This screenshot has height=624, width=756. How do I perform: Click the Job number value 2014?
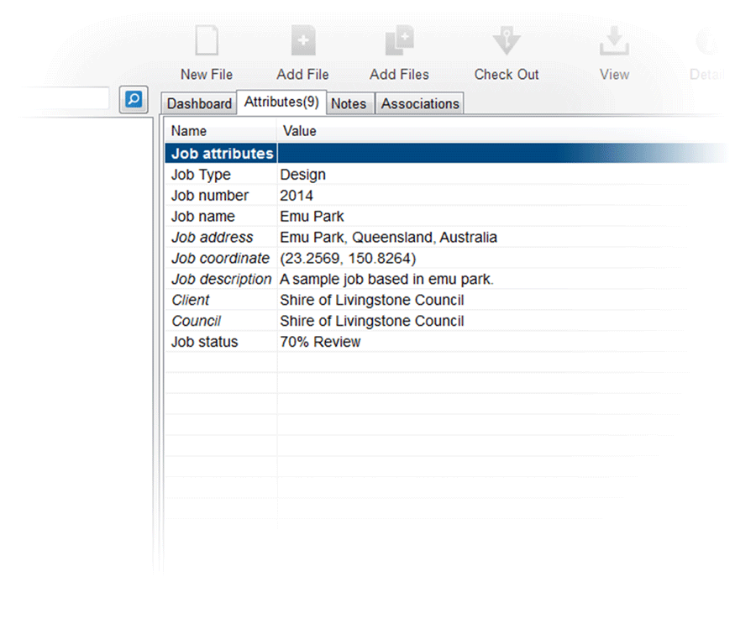[297, 196]
